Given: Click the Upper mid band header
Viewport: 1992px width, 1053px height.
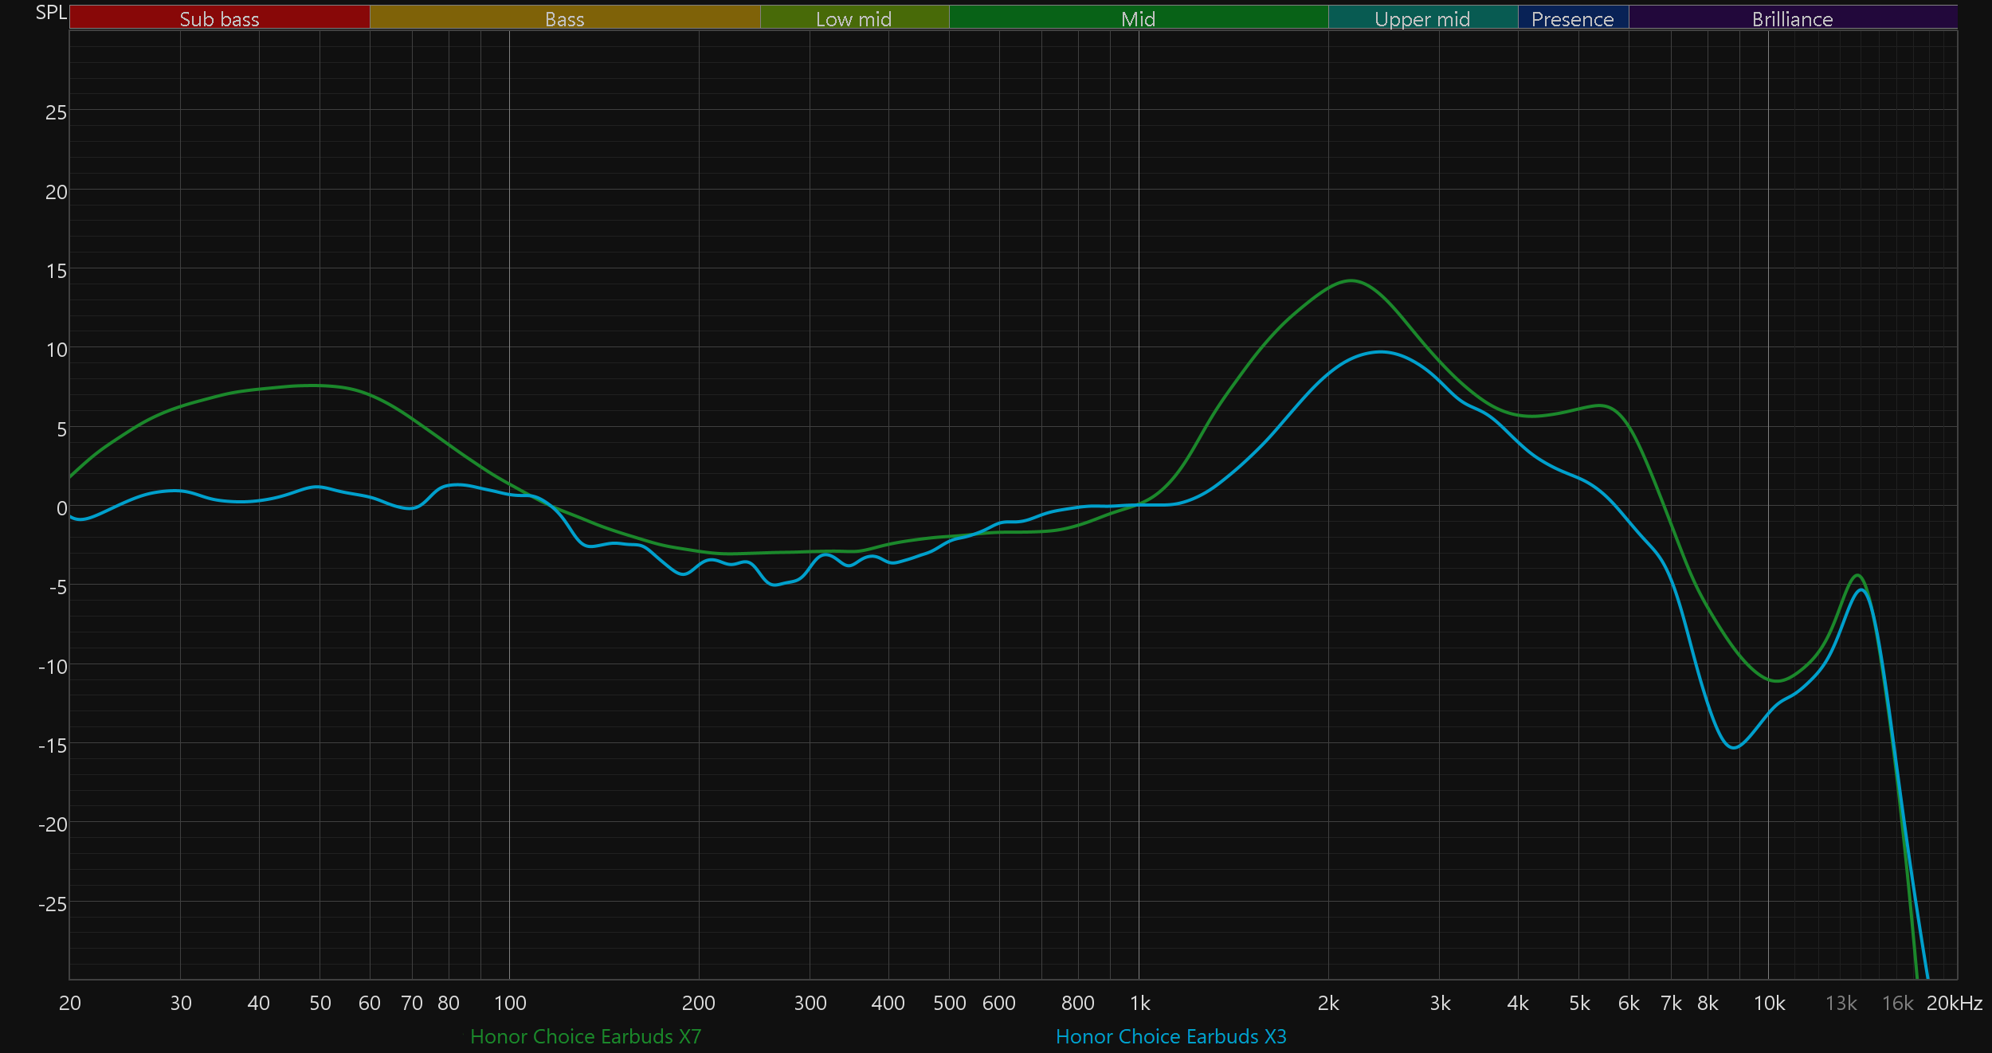Looking at the screenshot, I should 1422,18.
